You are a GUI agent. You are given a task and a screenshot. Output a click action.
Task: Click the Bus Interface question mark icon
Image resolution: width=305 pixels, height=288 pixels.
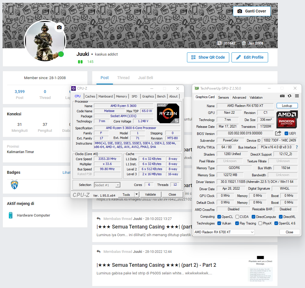point(297,147)
